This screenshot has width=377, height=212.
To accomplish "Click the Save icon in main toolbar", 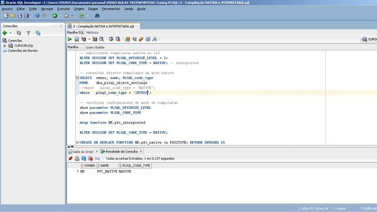I will tap(19, 16).
